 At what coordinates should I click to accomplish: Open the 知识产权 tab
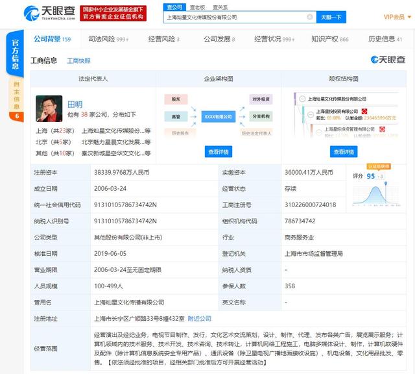click(x=330, y=39)
